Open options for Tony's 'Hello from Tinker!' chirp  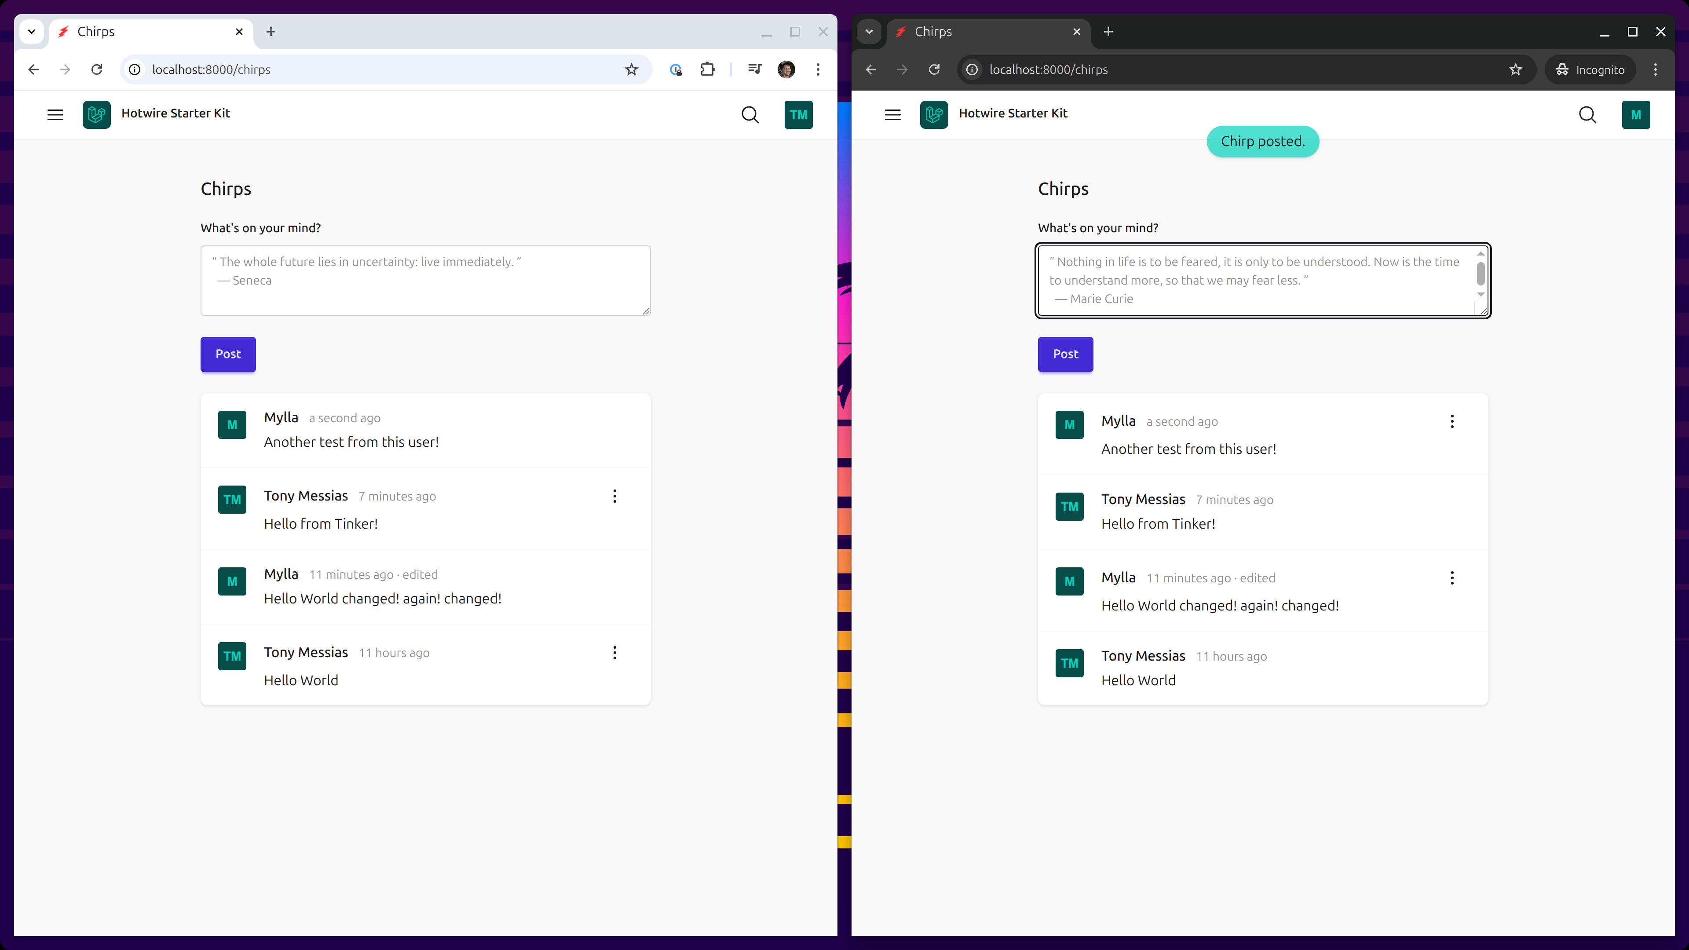click(x=614, y=496)
